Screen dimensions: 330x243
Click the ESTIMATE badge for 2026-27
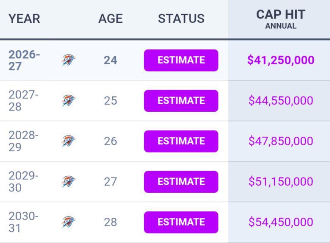coord(181,60)
